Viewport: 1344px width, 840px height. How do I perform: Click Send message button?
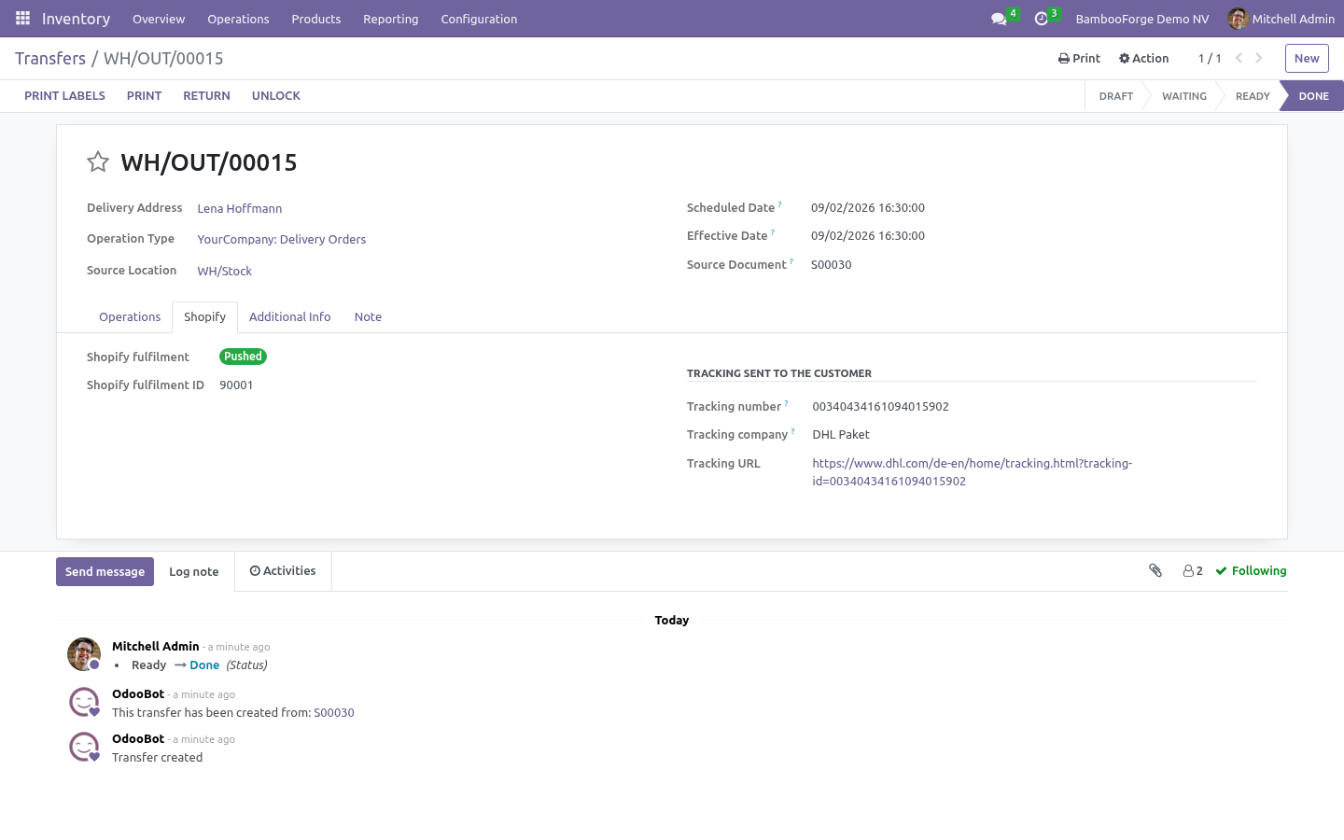pos(105,571)
